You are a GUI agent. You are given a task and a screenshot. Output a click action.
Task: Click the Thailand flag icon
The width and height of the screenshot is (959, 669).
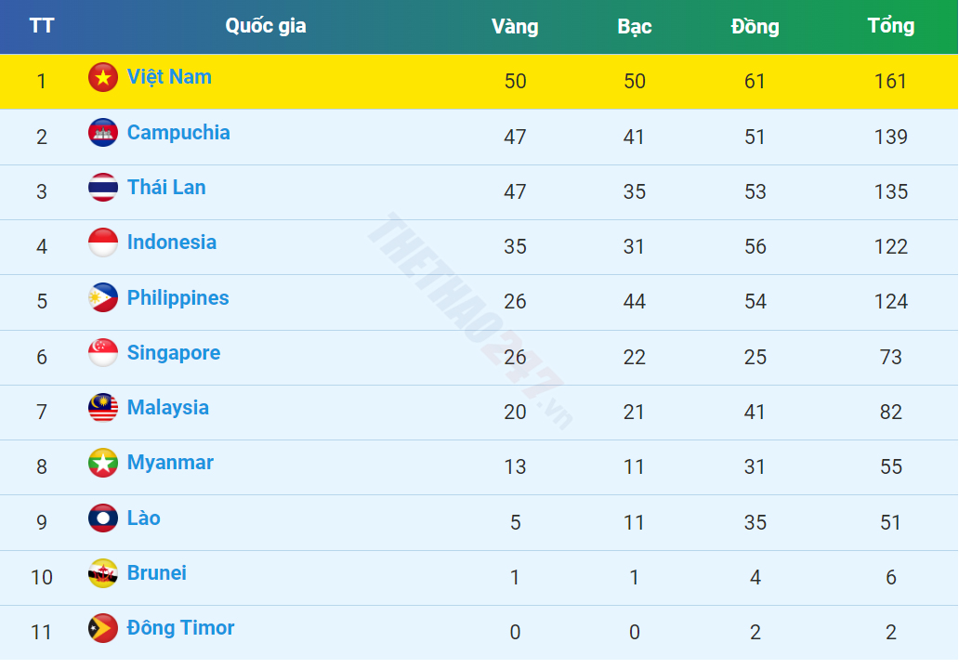click(x=103, y=187)
